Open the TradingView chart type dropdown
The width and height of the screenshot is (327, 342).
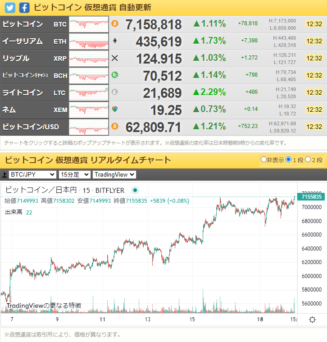click(114, 174)
